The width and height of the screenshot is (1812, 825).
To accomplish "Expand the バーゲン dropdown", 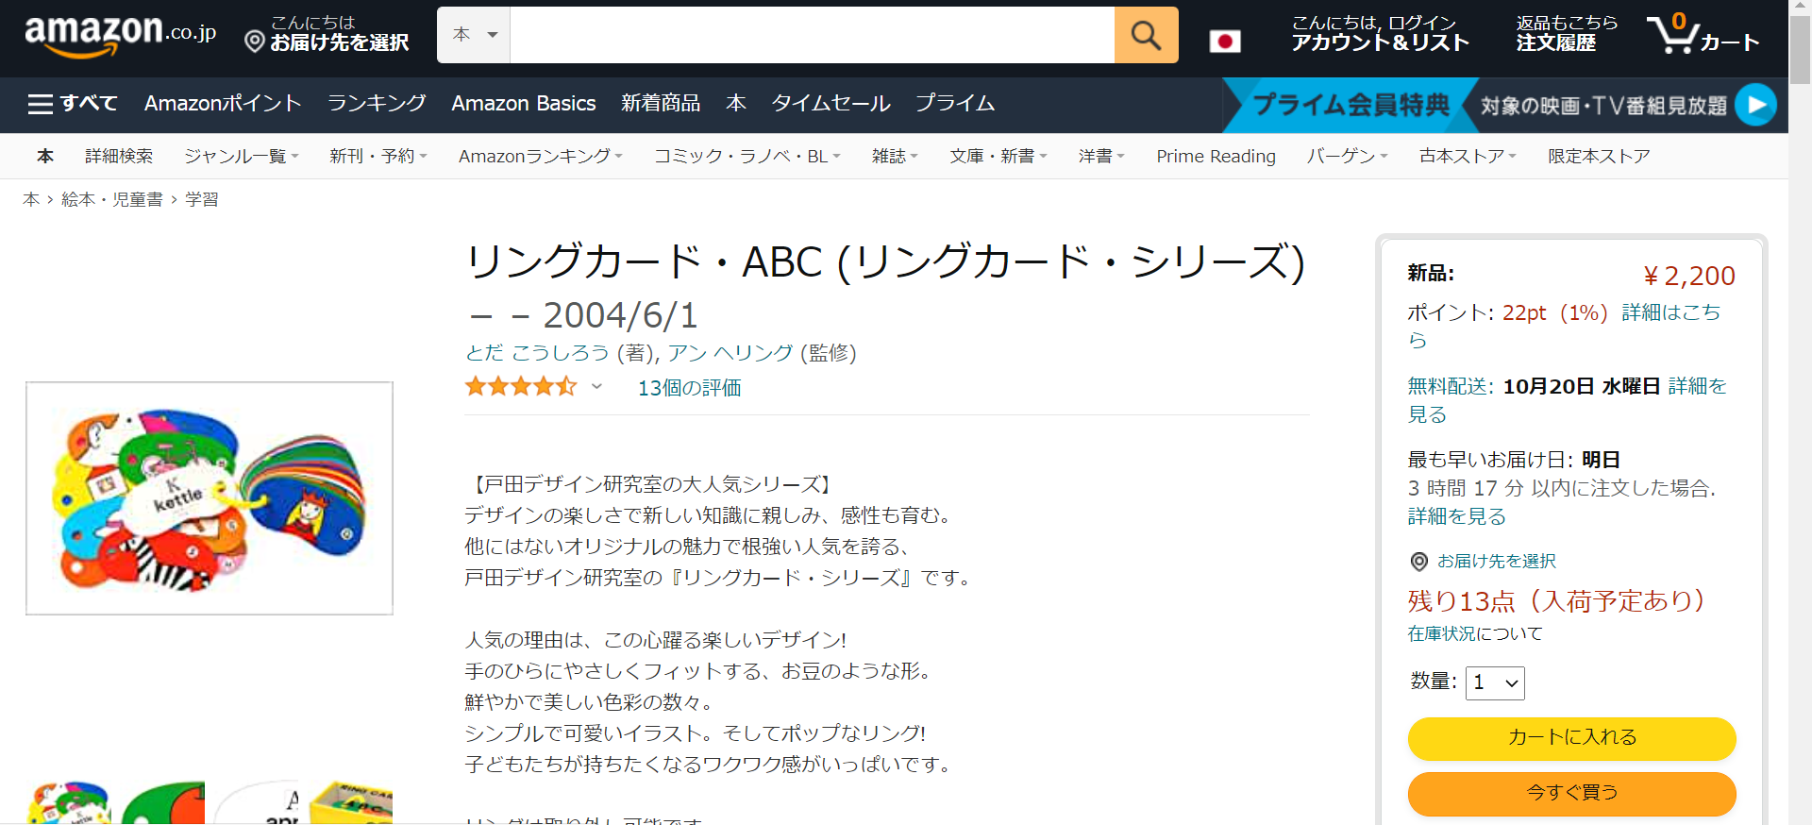I will (x=1347, y=156).
